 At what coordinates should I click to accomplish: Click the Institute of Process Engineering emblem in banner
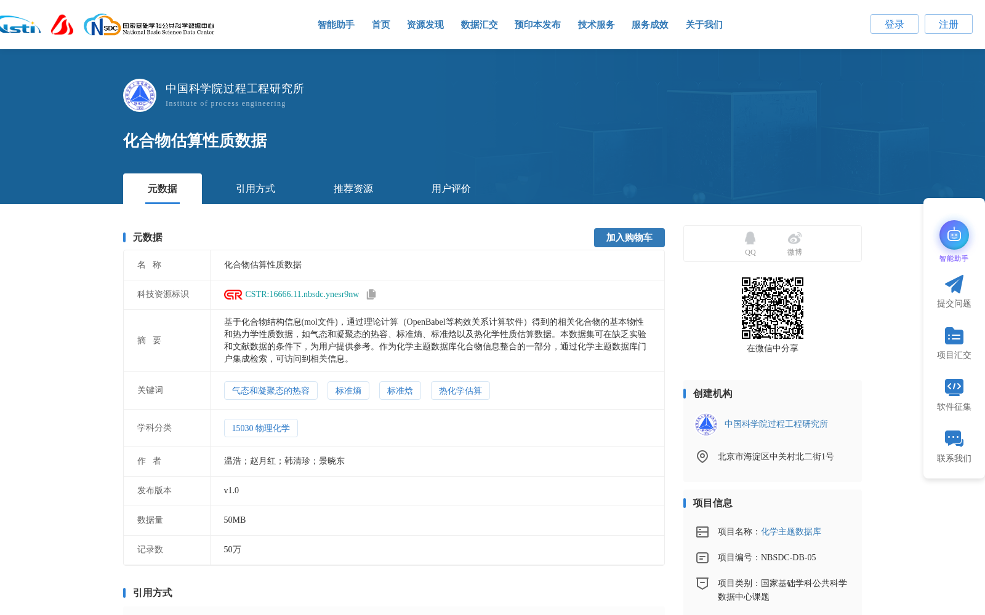coord(140,95)
